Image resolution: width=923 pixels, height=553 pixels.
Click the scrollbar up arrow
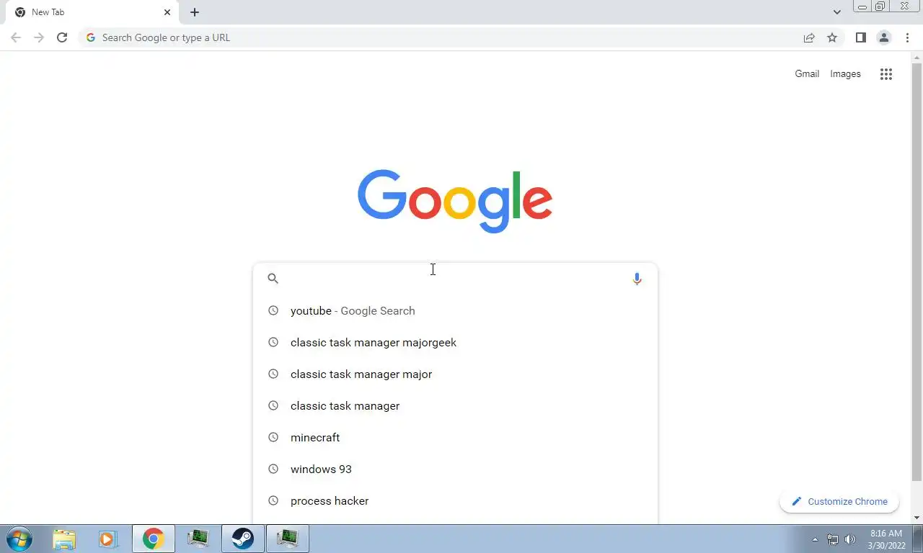(x=917, y=56)
